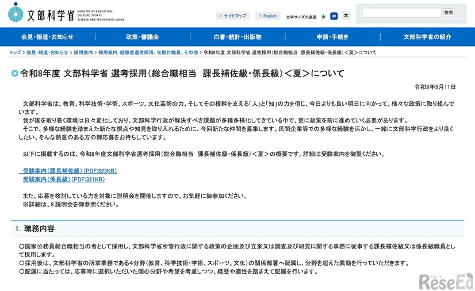Open the 白書・統計・出版物 menu
This screenshot has width=475, height=291.
pos(237,37)
